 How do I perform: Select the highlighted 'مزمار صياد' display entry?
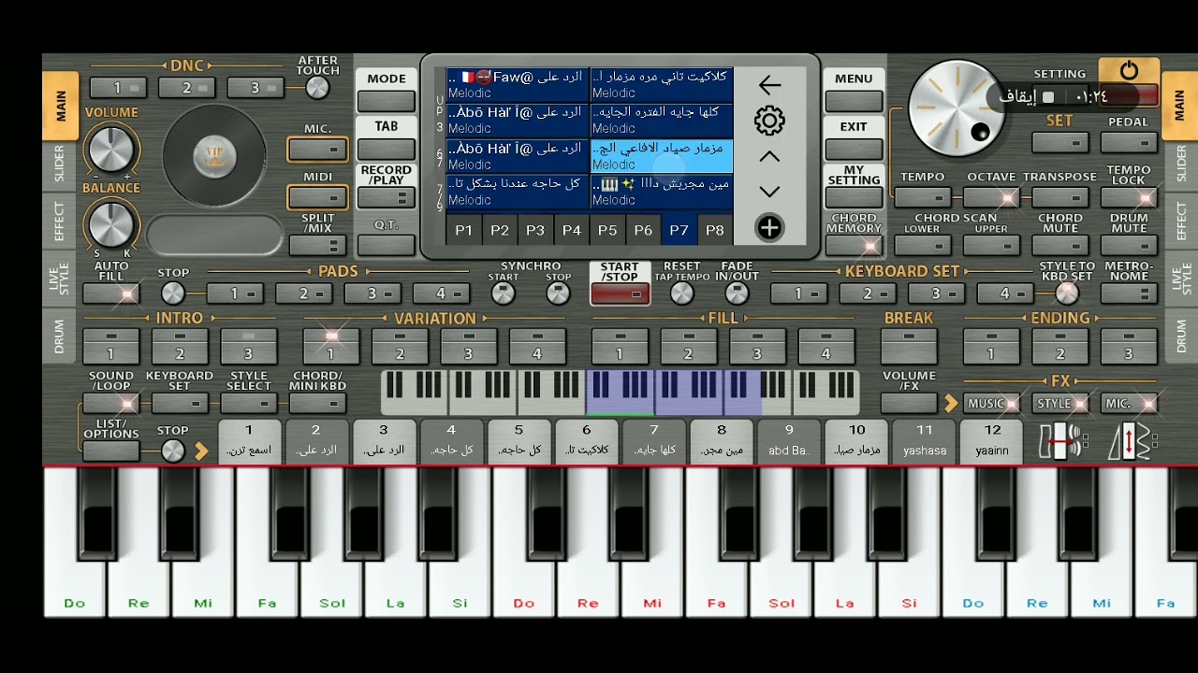662,156
